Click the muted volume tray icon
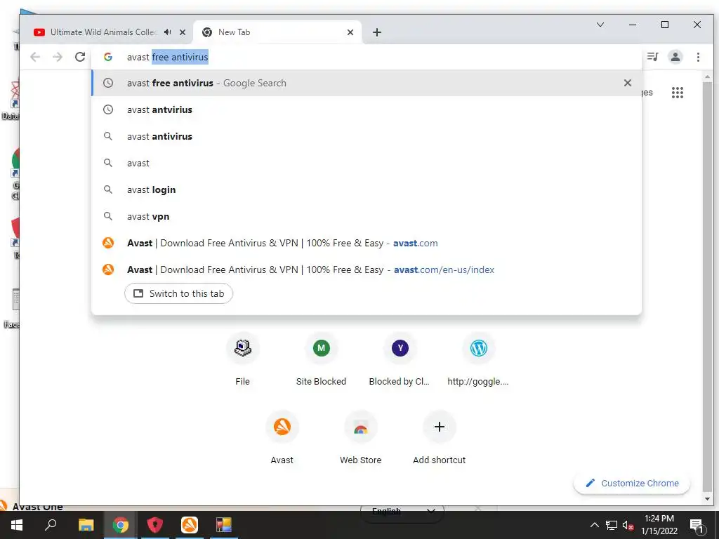 click(628, 525)
